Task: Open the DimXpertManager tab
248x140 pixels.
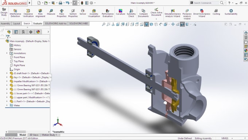Action: 31,32
